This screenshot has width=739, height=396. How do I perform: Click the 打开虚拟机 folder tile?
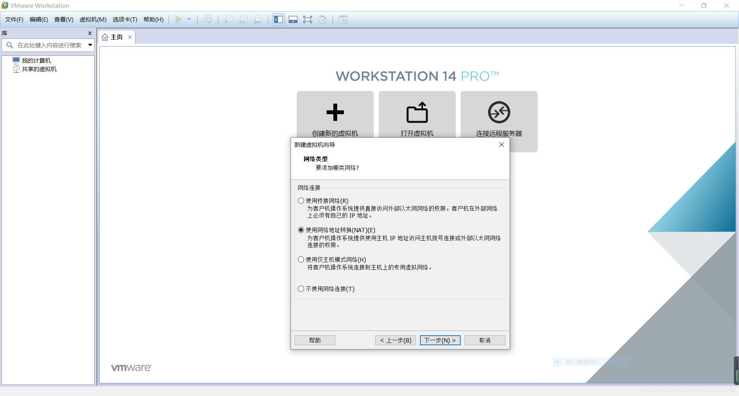pyautogui.click(x=417, y=114)
